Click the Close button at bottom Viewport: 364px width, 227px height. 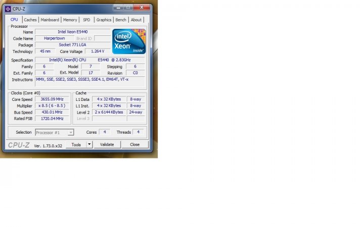tap(134, 145)
